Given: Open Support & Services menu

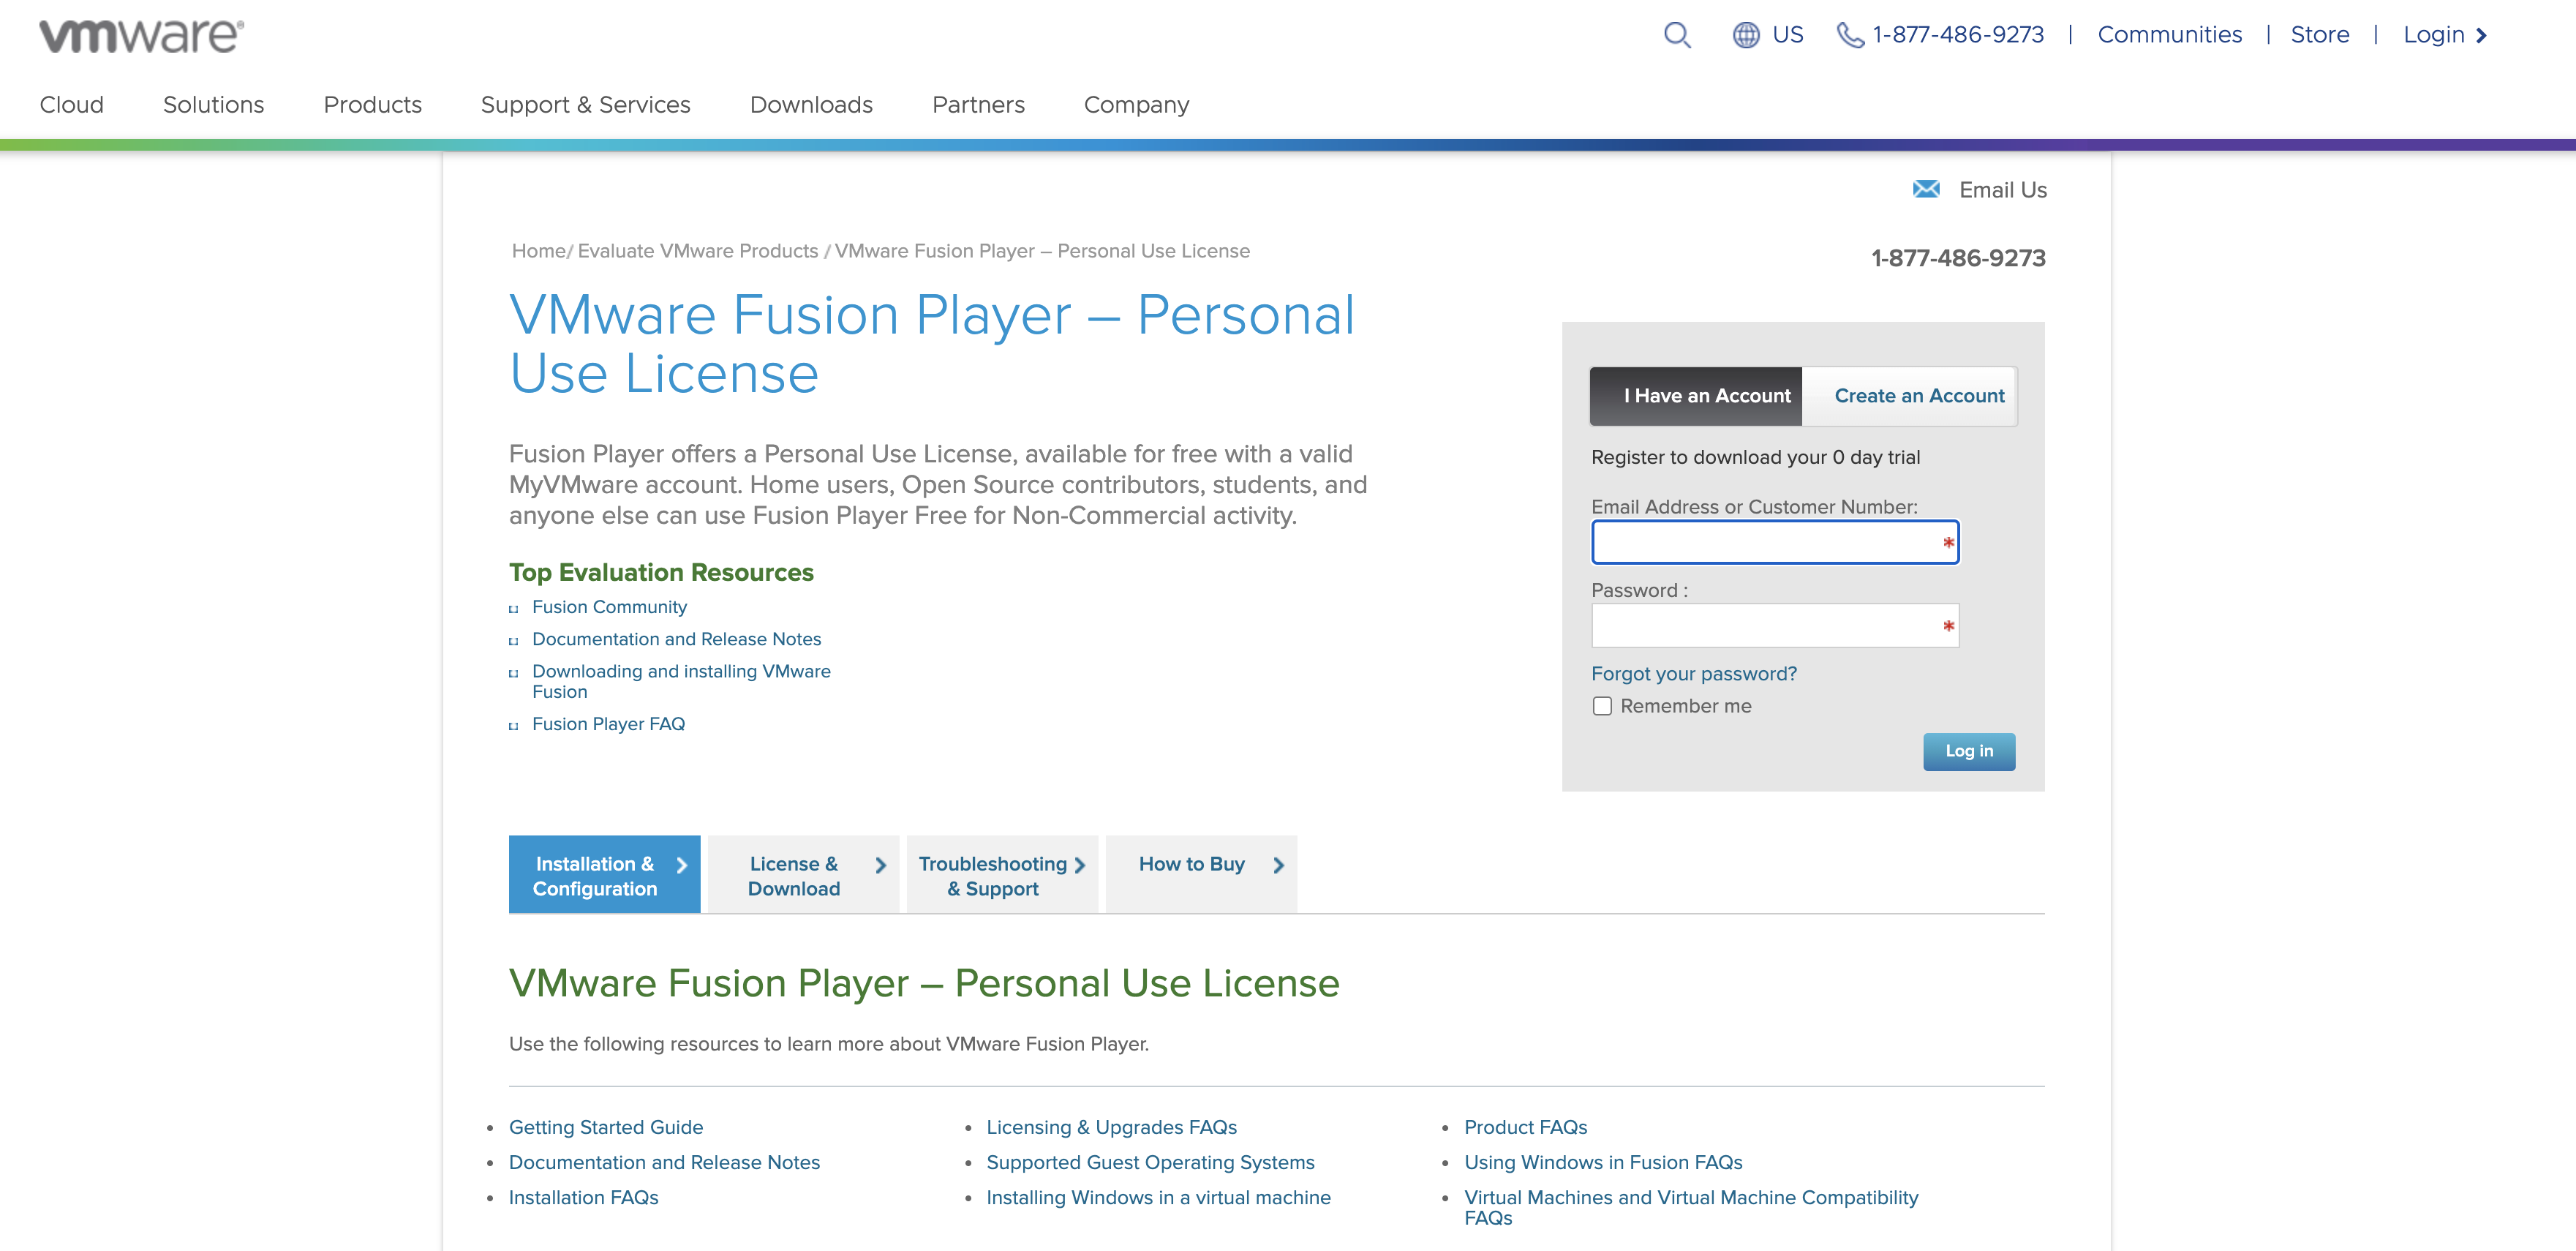Looking at the screenshot, I should [585, 105].
